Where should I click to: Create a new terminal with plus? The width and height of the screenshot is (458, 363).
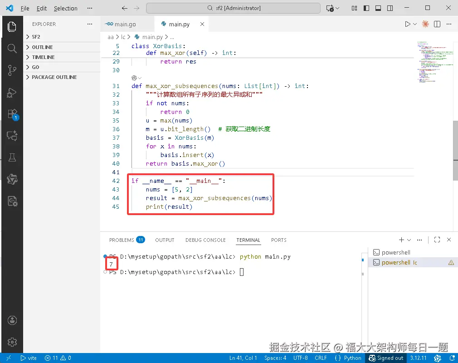pyautogui.click(x=401, y=240)
